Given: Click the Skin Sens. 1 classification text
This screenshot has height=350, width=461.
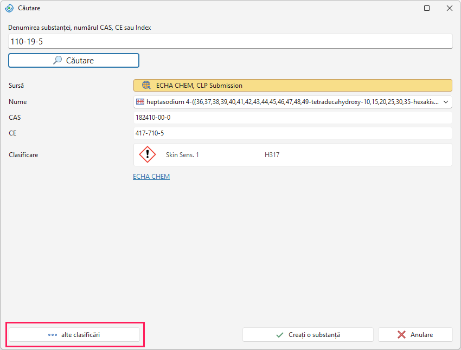Looking at the screenshot, I should coord(182,155).
